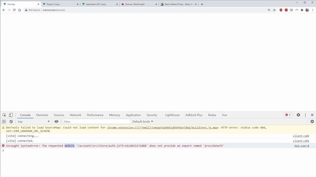
Task: Open the Adblock Plus red round extension icon
Action: pyautogui.click(x=281, y=10)
